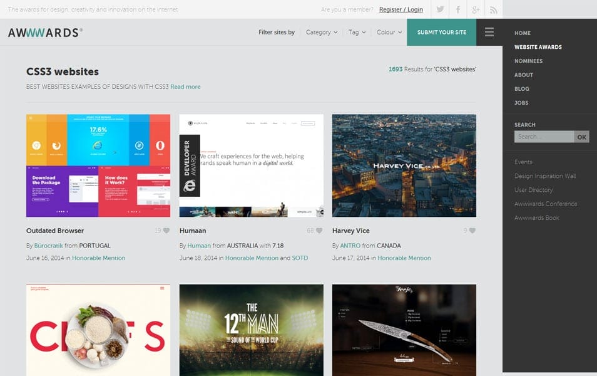Open Events link in side panel

(523, 162)
